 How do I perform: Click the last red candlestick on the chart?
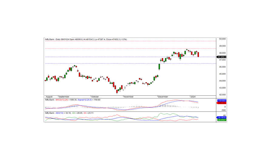(x=198, y=54)
